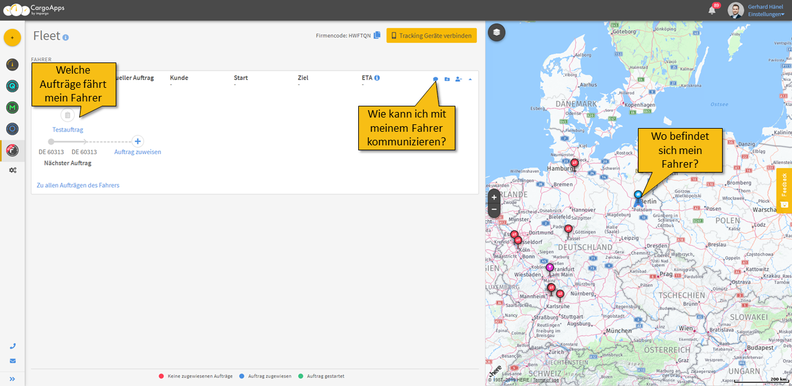This screenshot has width=792, height=386.
Task: Select the red marker at Essen
Action: (514, 235)
